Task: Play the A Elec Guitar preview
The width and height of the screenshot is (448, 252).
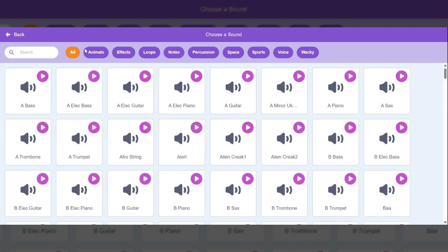Action: (x=145, y=76)
